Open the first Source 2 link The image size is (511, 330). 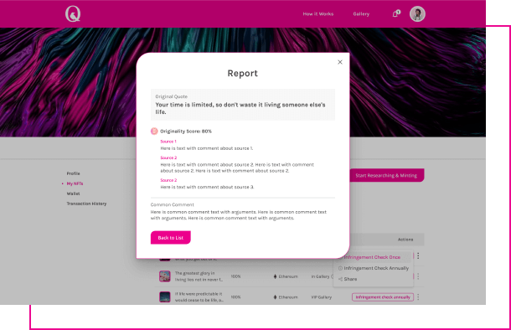pyautogui.click(x=168, y=157)
